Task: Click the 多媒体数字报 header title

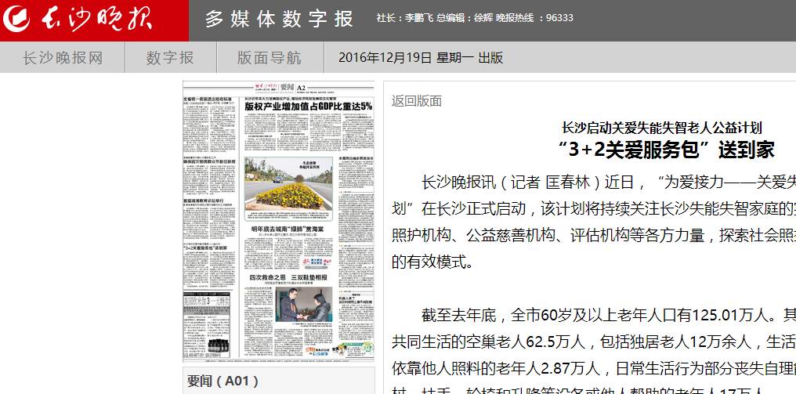Action: click(280, 19)
